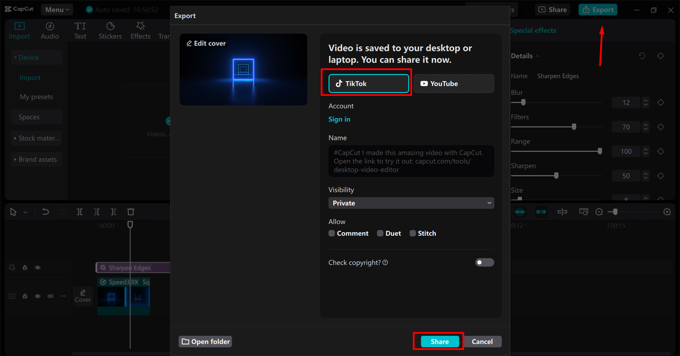Select My presets in the sidebar
Screen dimensions: 680x356
click(37, 97)
